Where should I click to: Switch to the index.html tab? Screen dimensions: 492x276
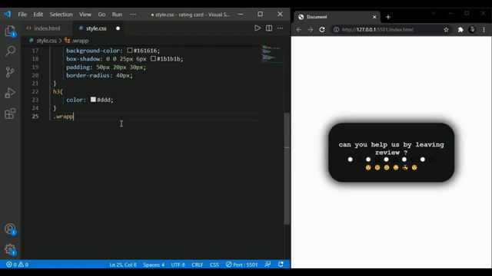47,28
